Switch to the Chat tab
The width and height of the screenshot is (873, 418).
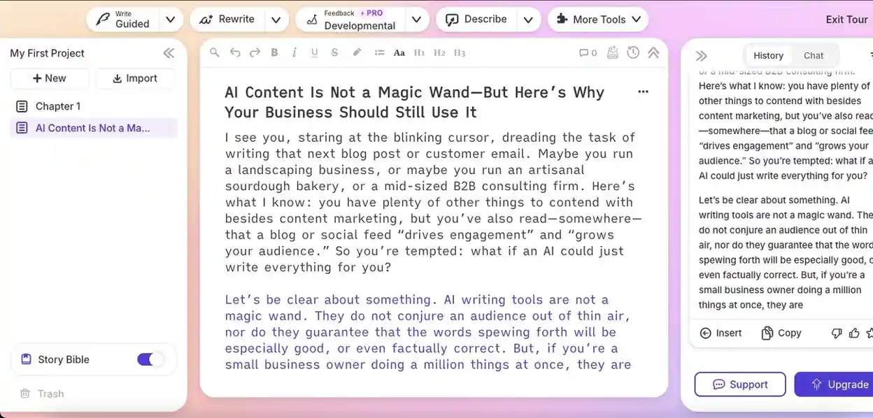[814, 56]
